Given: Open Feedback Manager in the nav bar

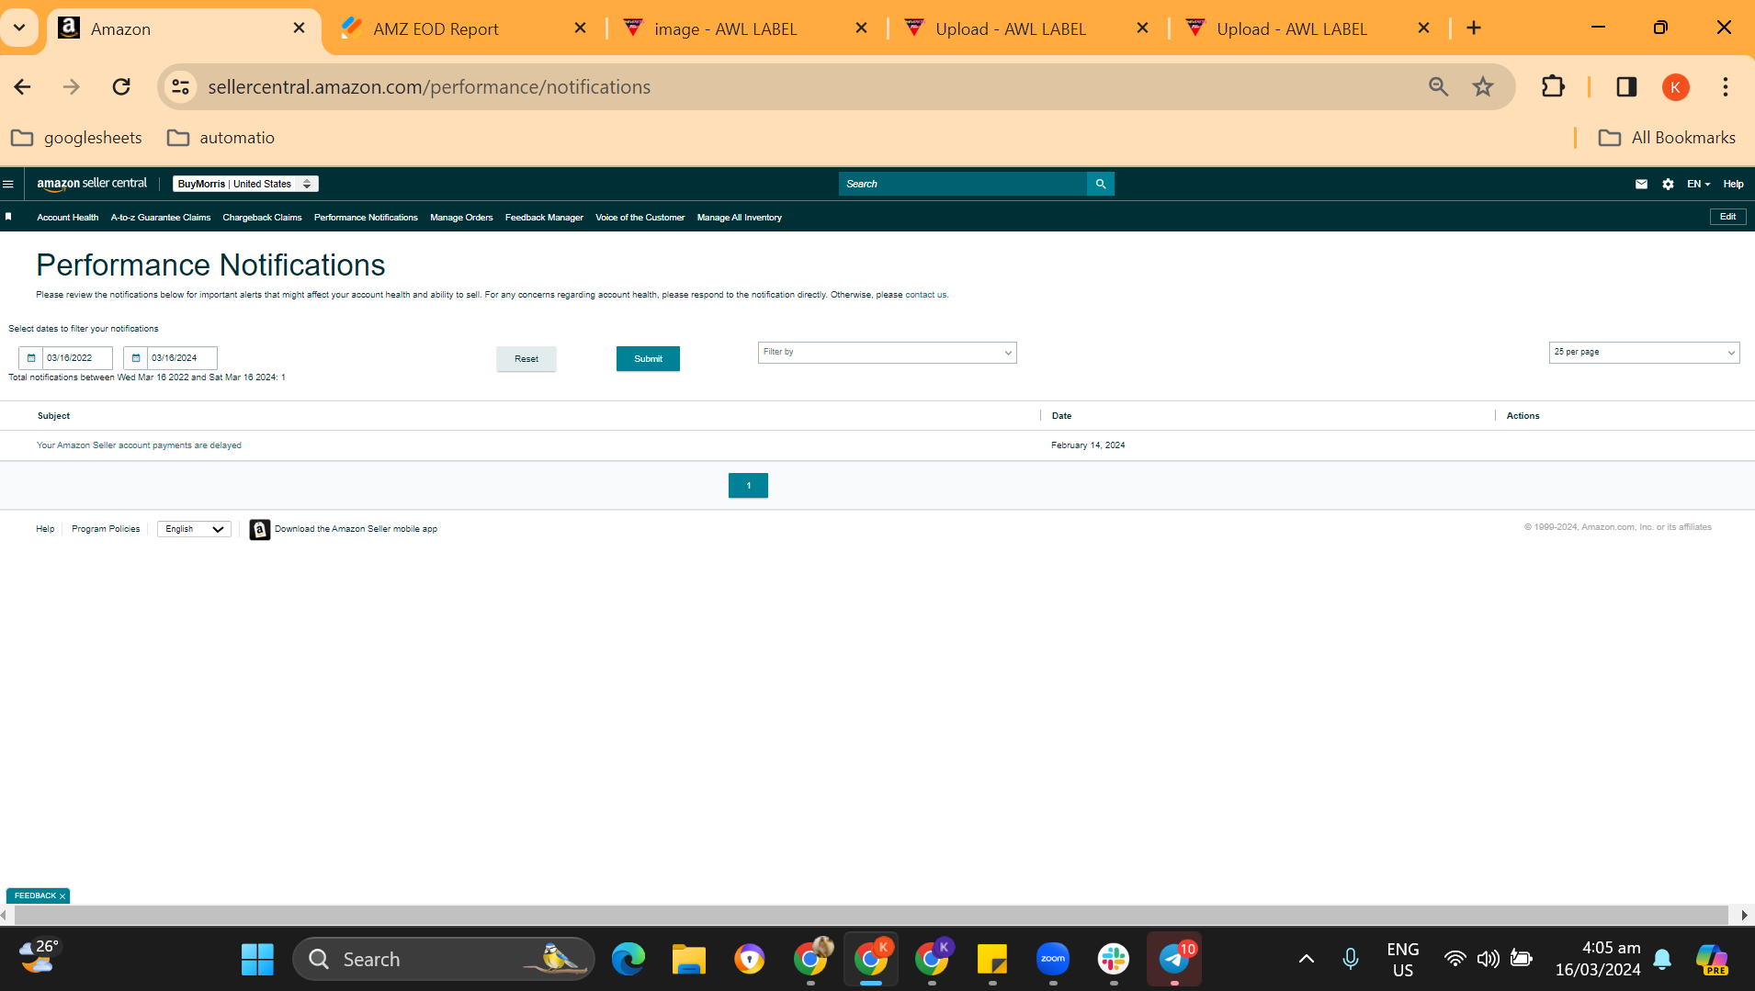Looking at the screenshot, I should [544, 218].
